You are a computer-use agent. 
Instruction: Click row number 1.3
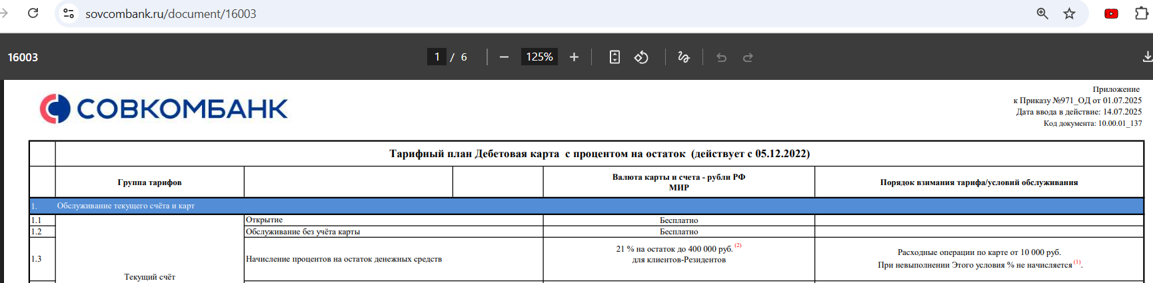coord(36,259)
